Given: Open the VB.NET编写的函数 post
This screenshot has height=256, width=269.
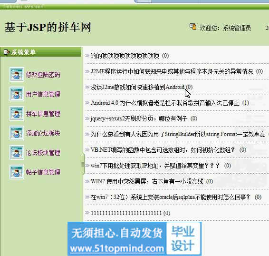Looking at the screenshot, I should [163, 150].
